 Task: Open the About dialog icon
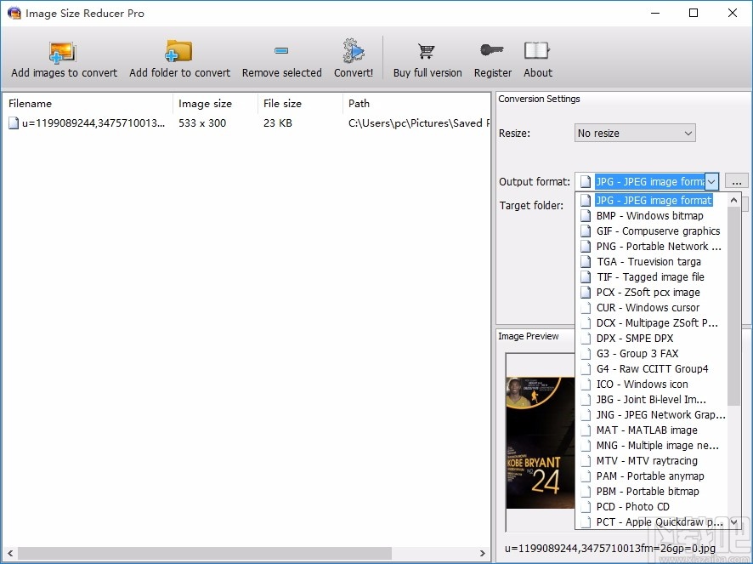pos(537,51)
